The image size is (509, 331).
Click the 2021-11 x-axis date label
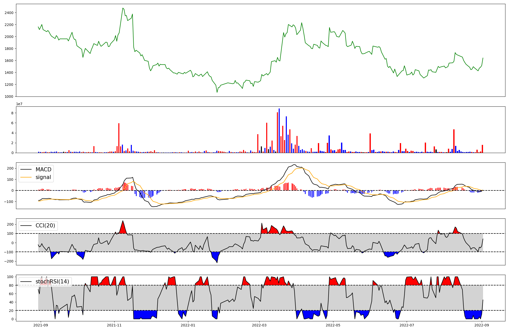pos(114,325)
